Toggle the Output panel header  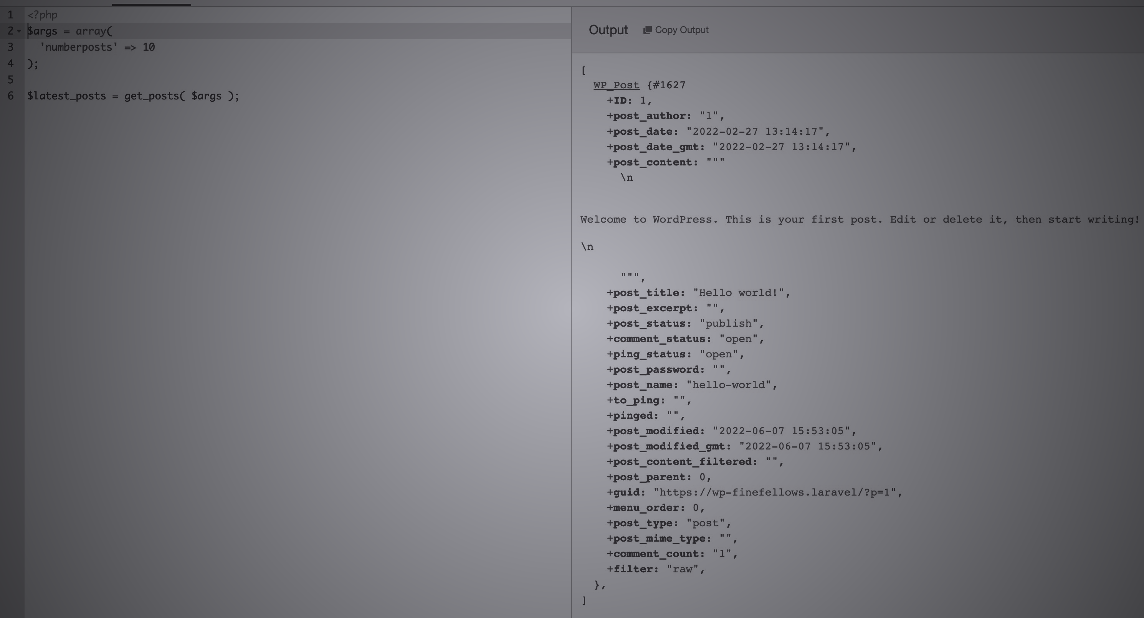pos(608,30)
